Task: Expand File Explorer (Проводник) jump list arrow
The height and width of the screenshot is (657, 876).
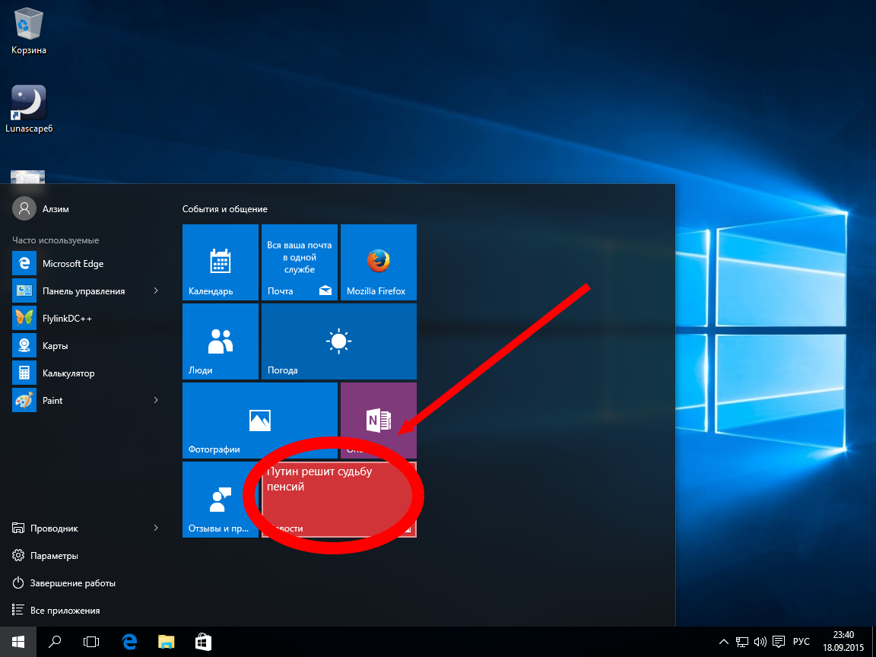Action: click(156, 528)
